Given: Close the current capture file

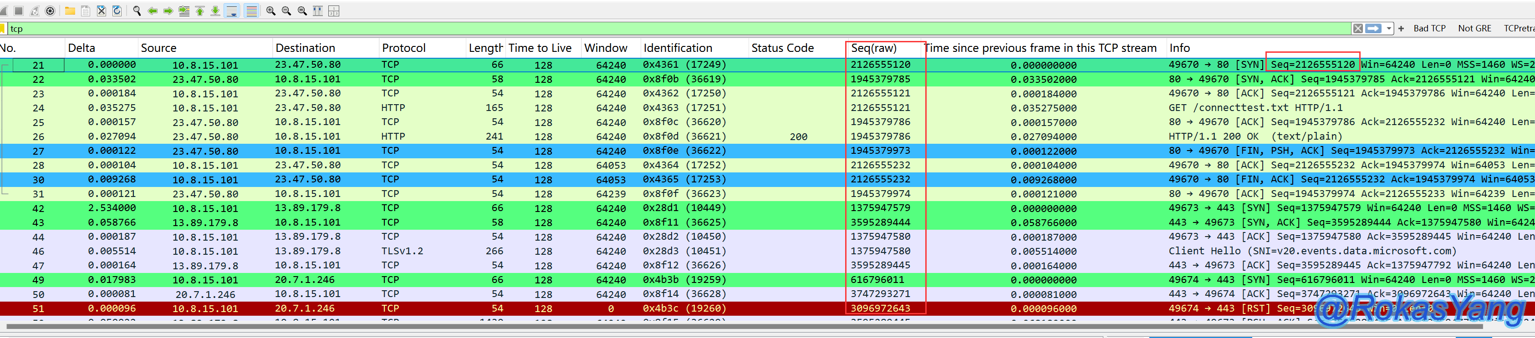Looking at the screenshot, I should [101, 11].
